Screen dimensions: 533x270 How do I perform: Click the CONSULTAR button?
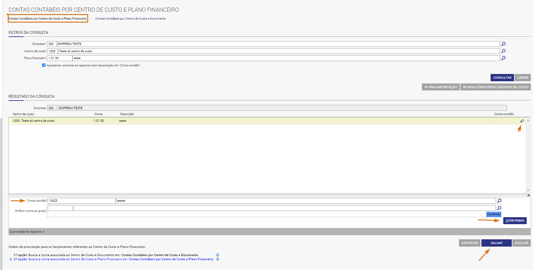click(502, 78)
